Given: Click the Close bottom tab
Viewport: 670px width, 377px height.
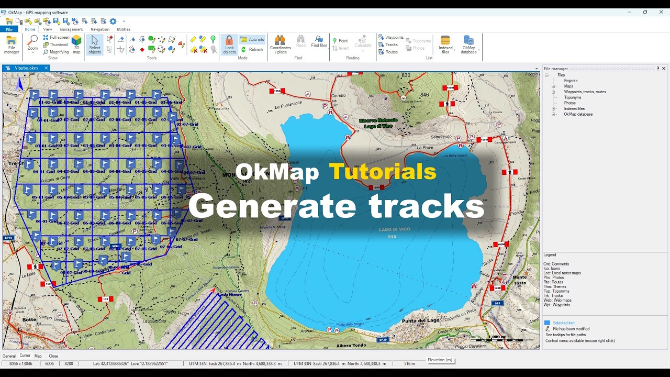Looking at the screenshot, I should coord(53,356).
